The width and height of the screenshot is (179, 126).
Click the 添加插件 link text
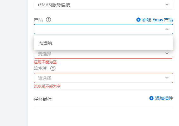[x=164, y=98]
